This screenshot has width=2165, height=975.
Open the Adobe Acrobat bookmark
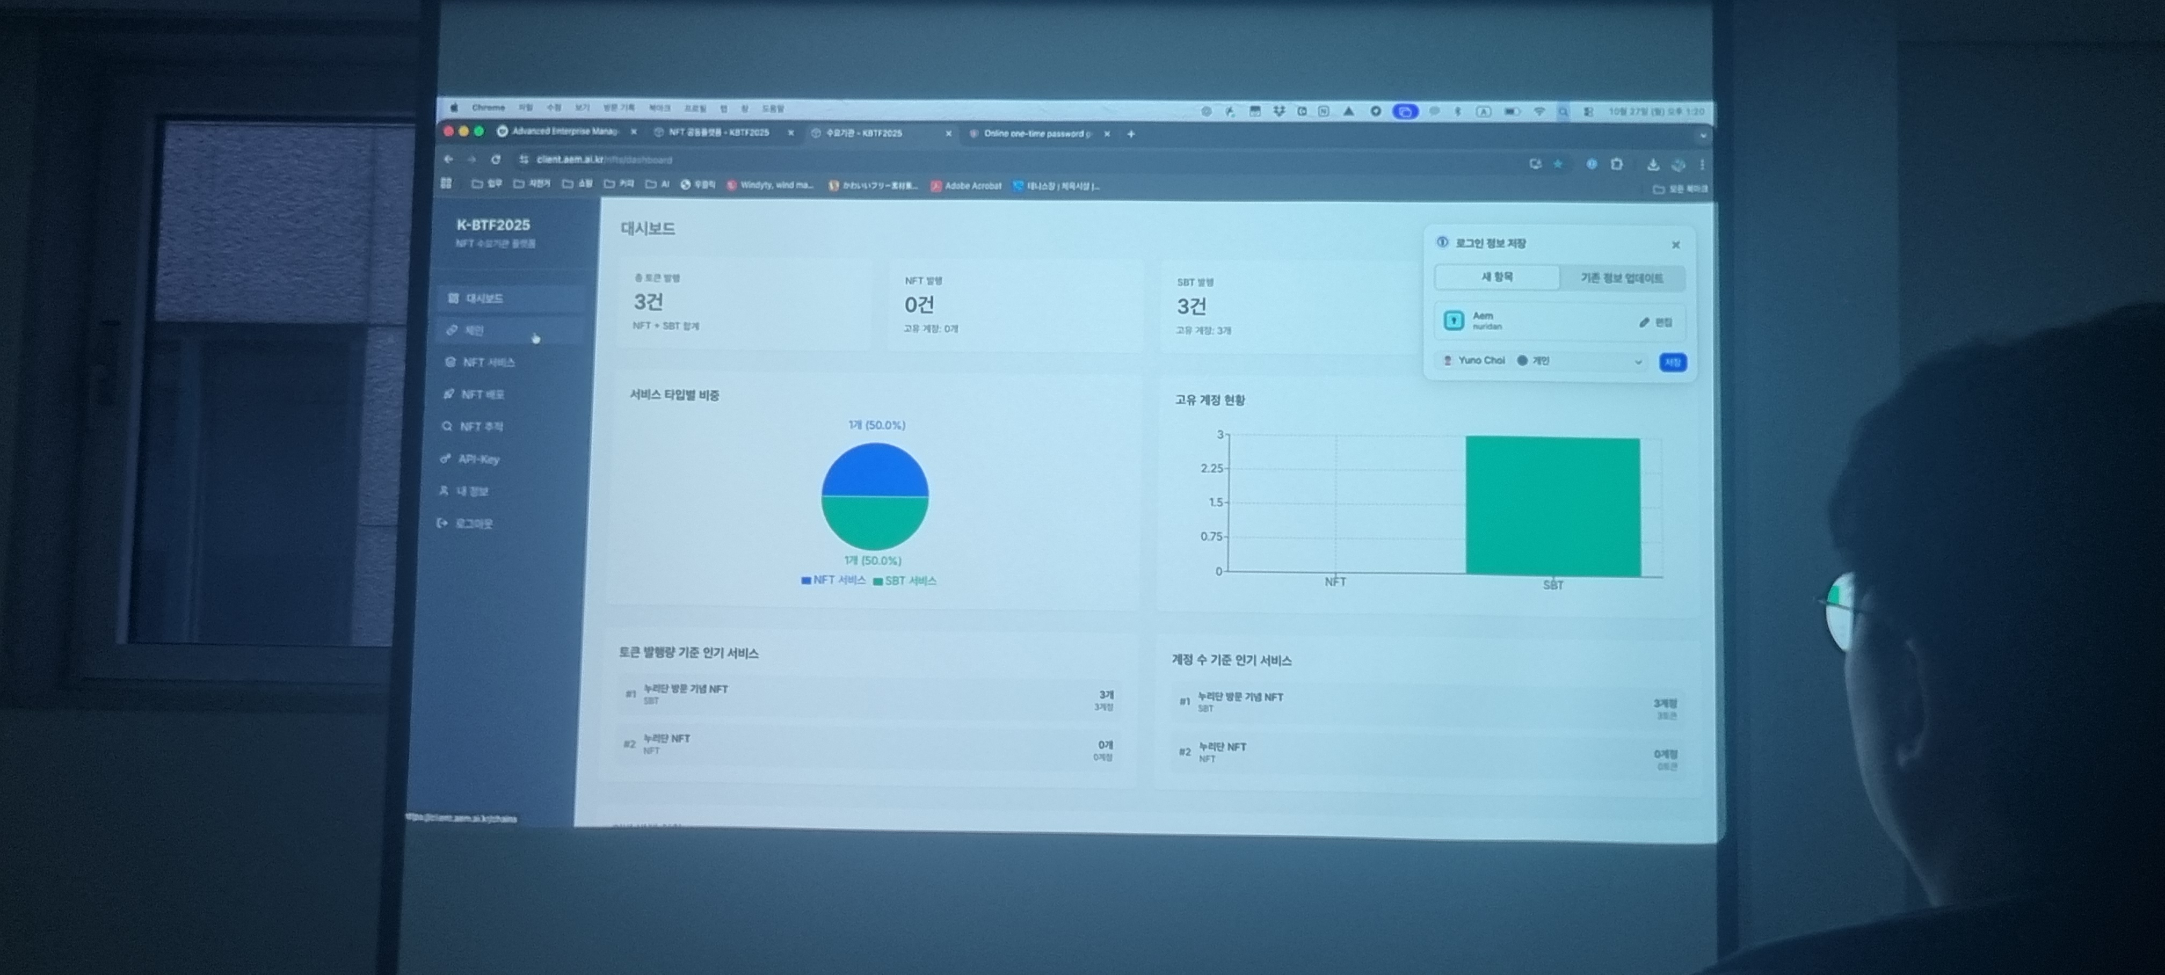967,186
